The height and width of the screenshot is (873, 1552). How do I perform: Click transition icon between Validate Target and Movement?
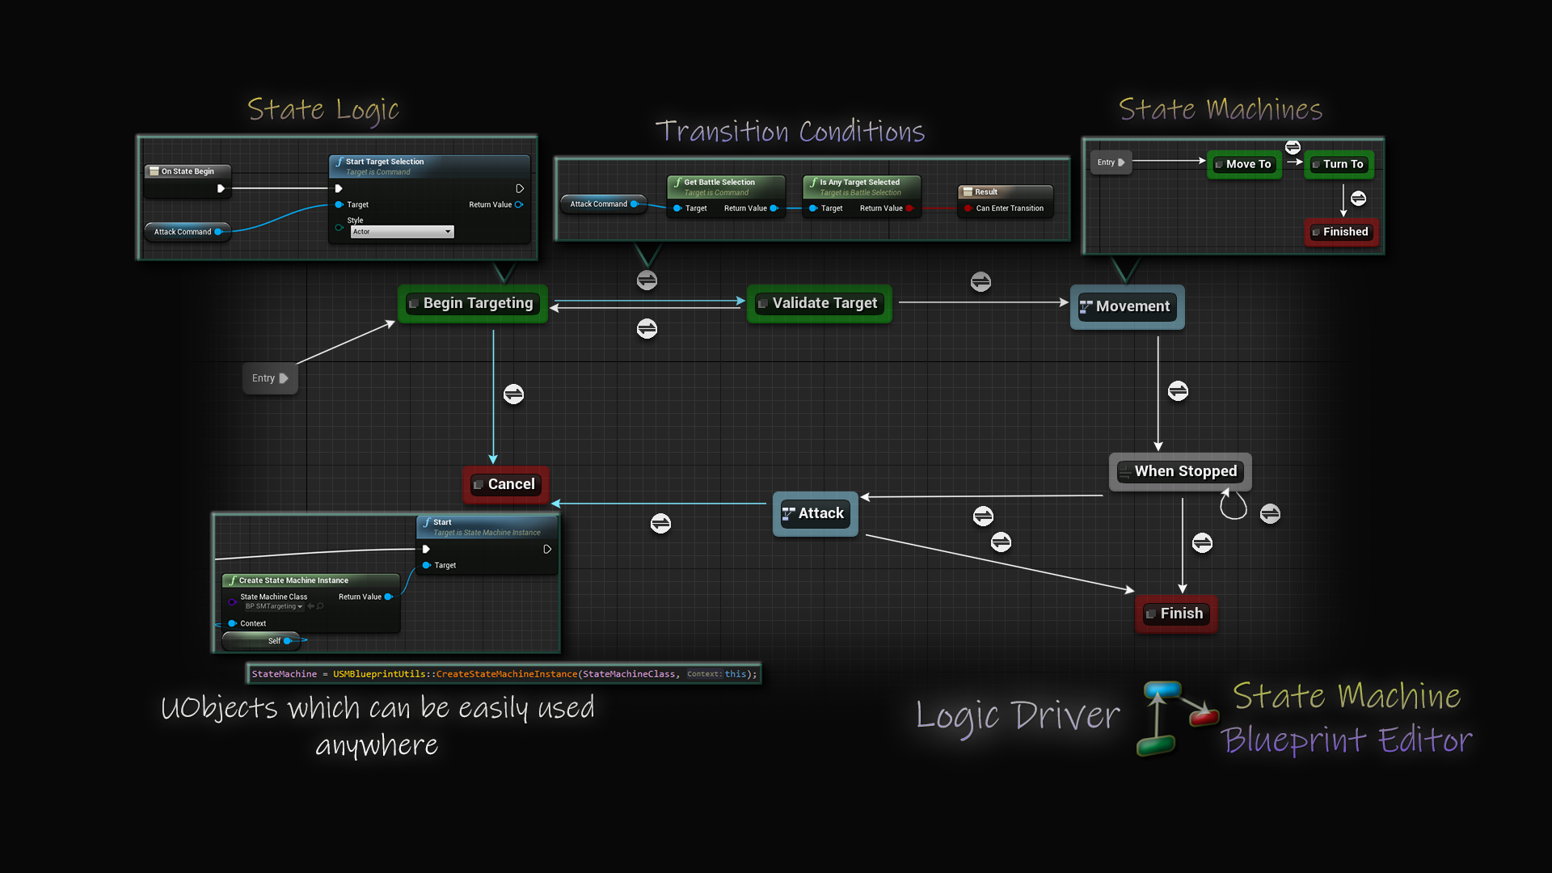[x=981, y=282]
